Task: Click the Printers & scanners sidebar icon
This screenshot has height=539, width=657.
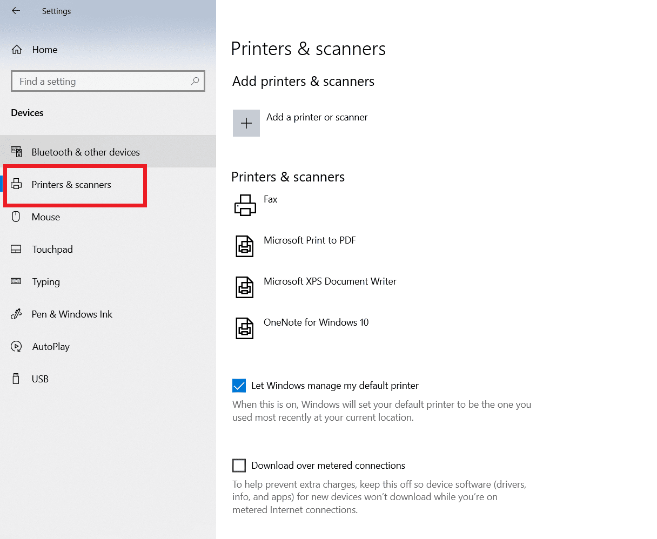Action: [x=17, y=184]
